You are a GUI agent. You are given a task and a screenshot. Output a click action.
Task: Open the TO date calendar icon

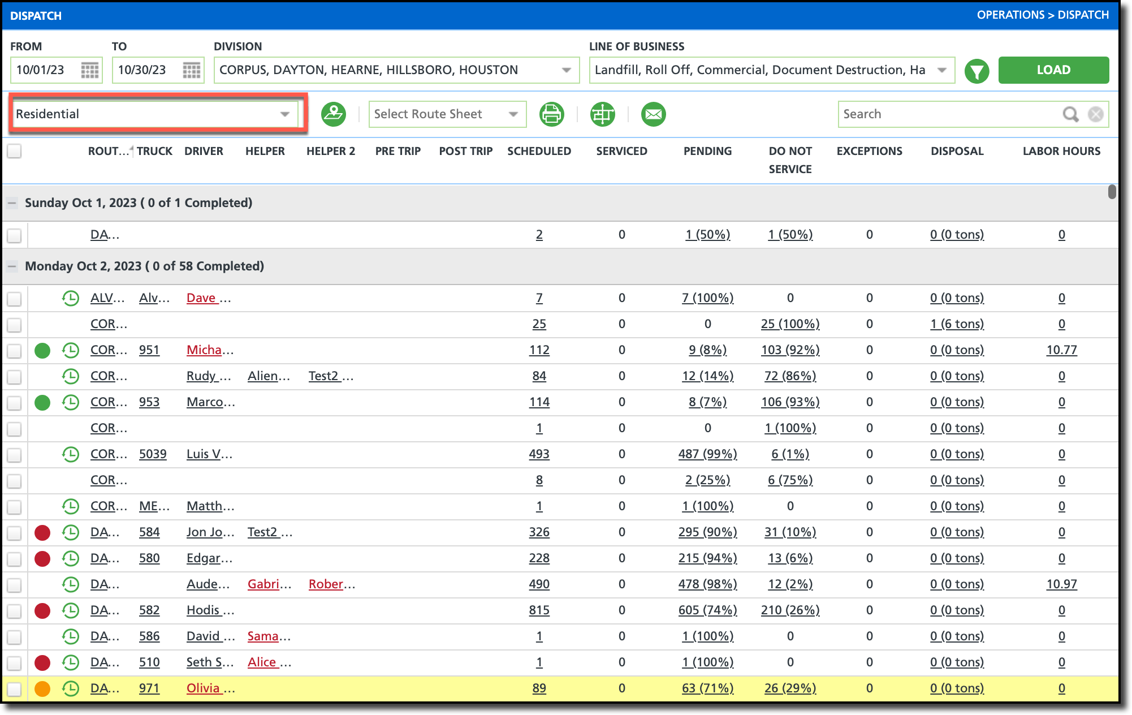(192, 70)
